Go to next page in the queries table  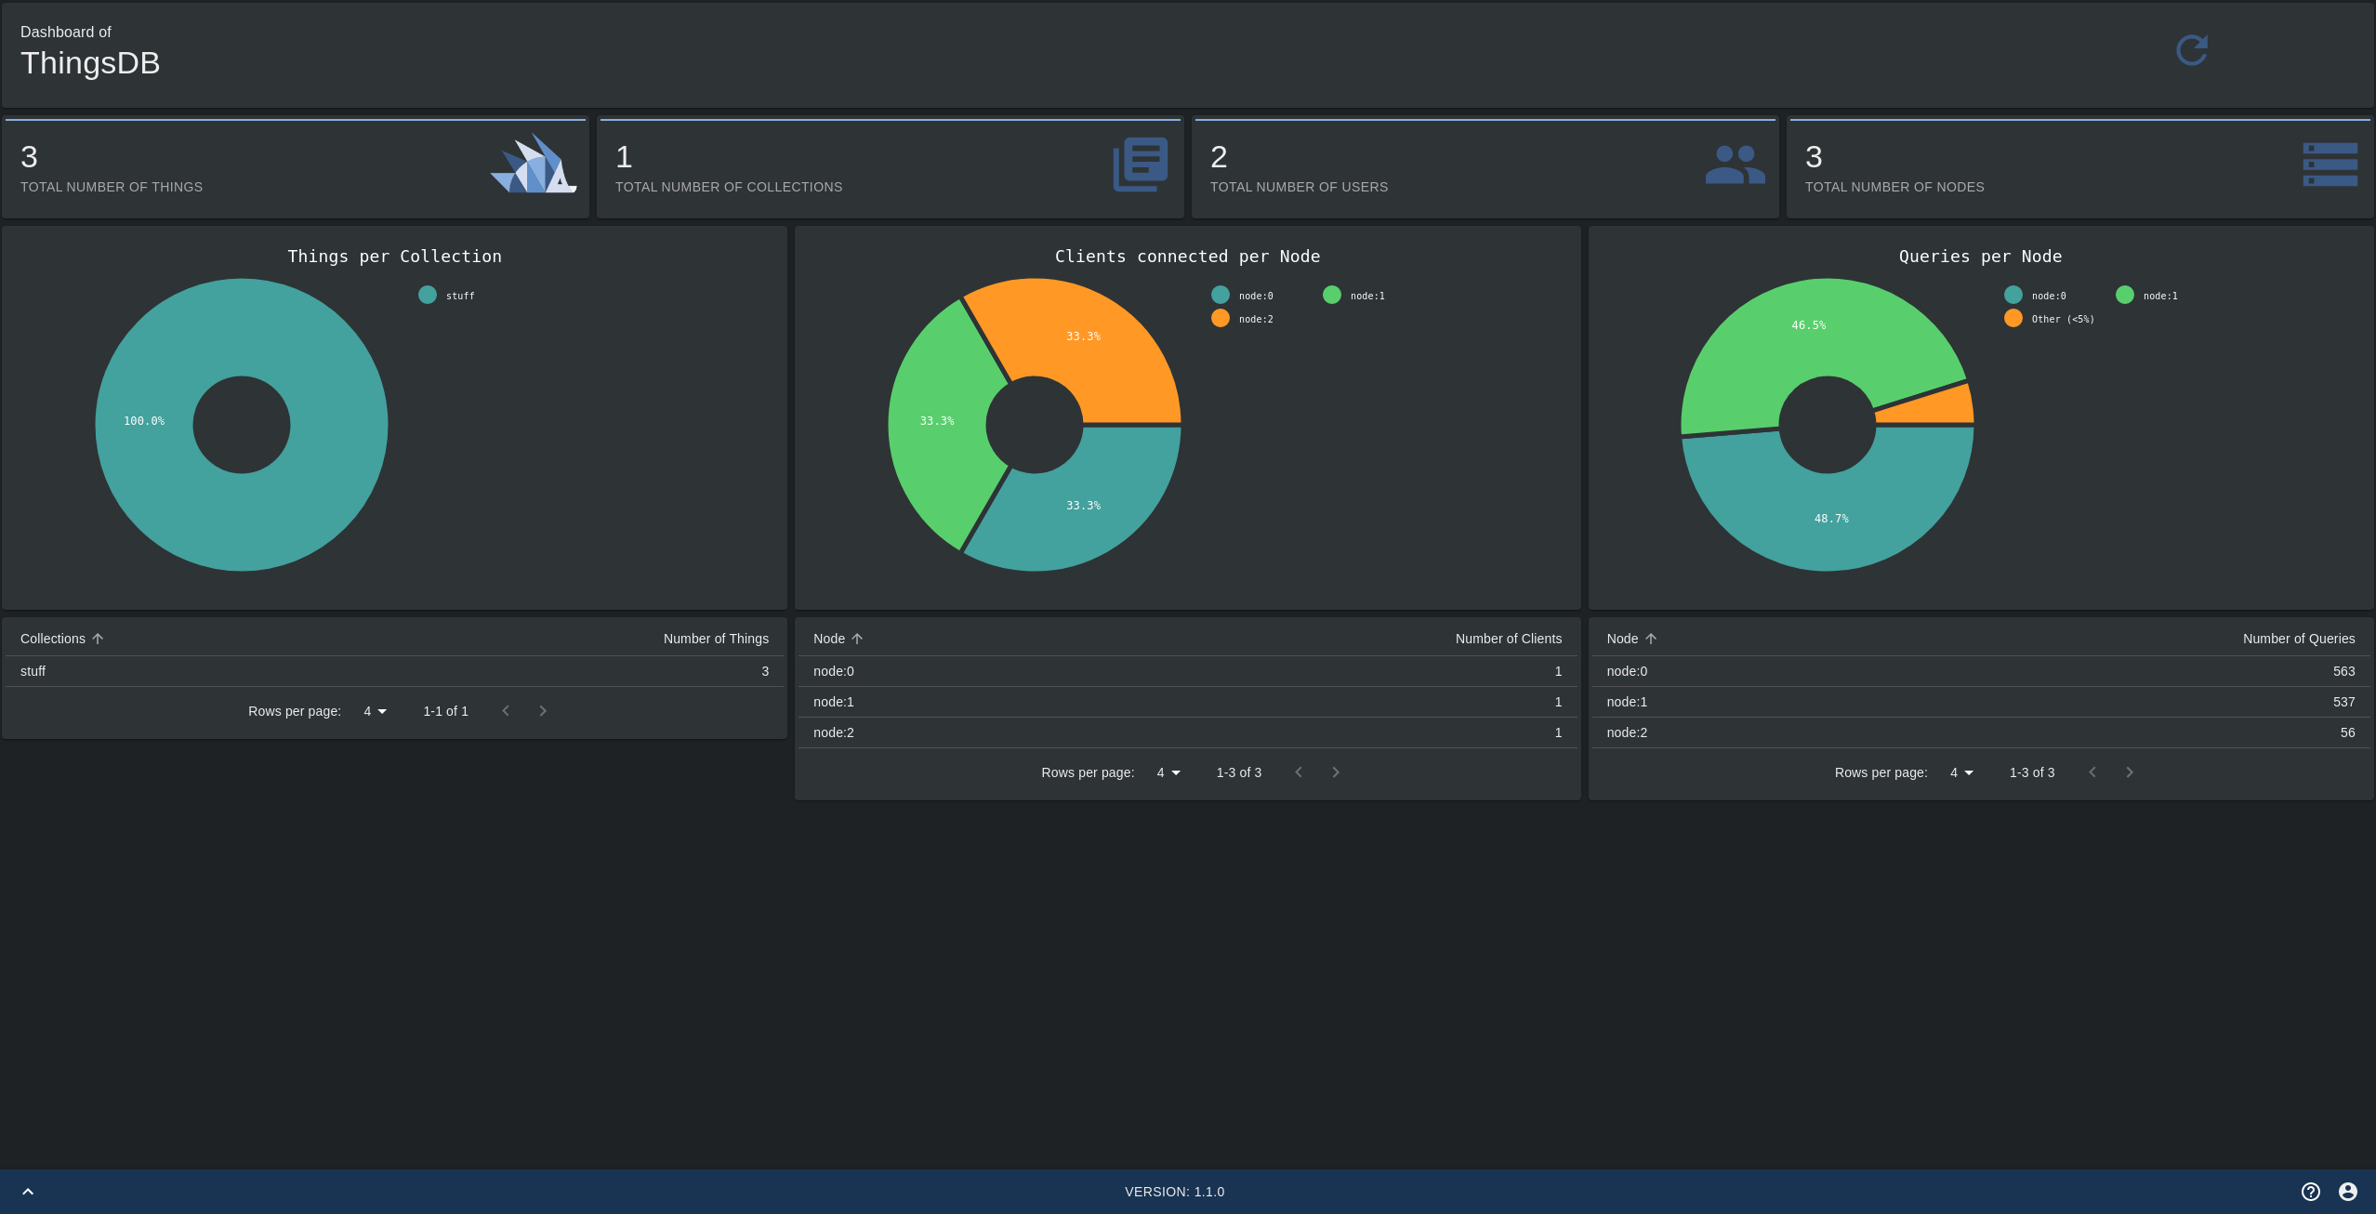tap(2130, 772)
